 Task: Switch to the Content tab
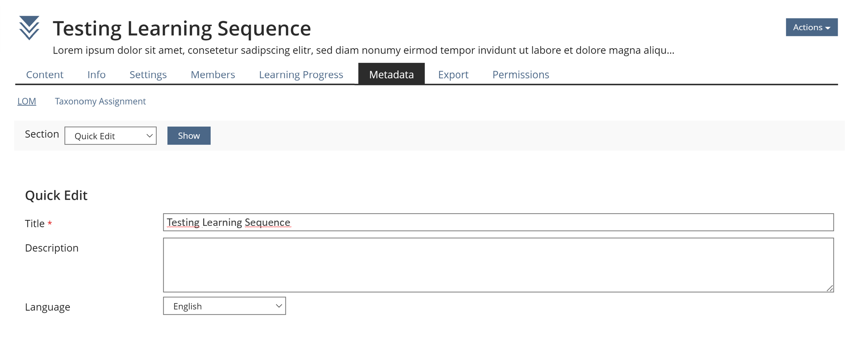point(45,75)
